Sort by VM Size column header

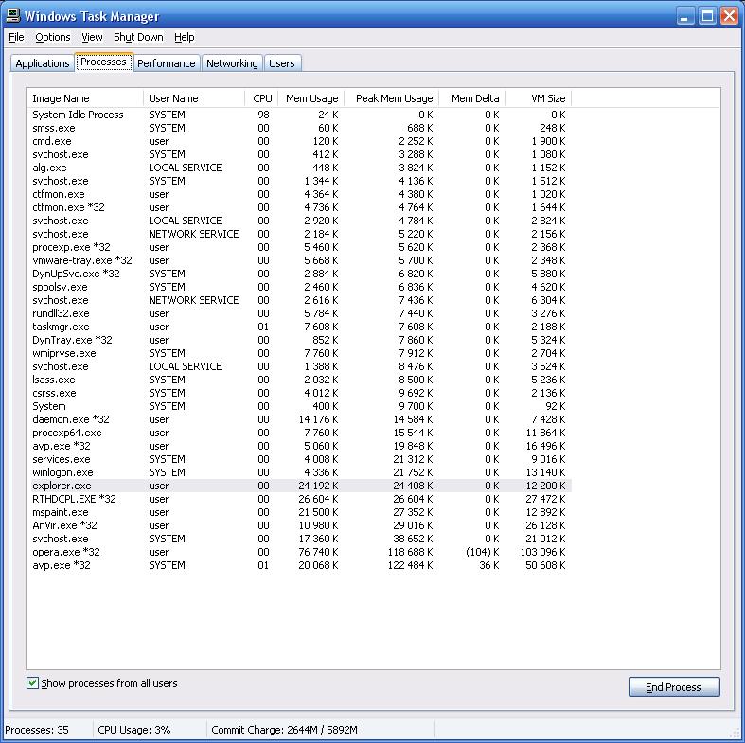539,98
